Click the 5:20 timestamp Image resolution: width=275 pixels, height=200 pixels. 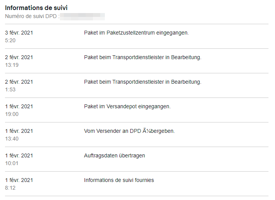tap(10, 40)
